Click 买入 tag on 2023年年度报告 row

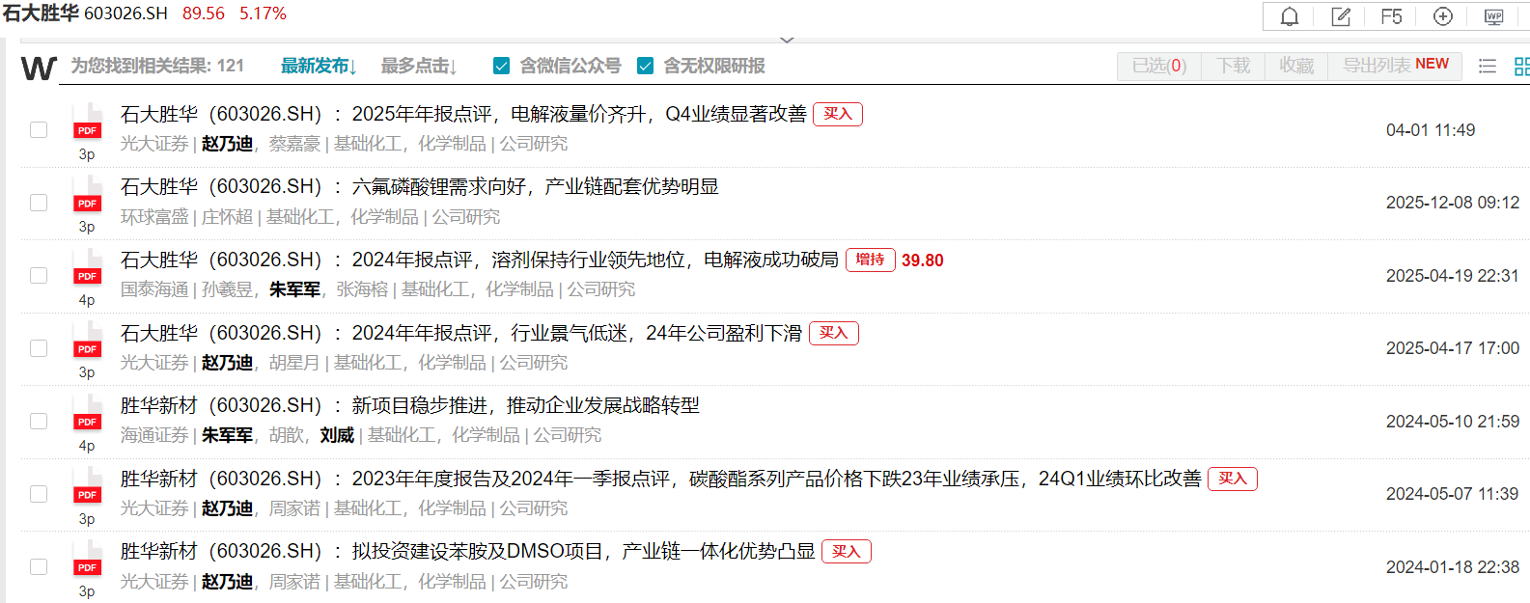(x=1233, y=479)
